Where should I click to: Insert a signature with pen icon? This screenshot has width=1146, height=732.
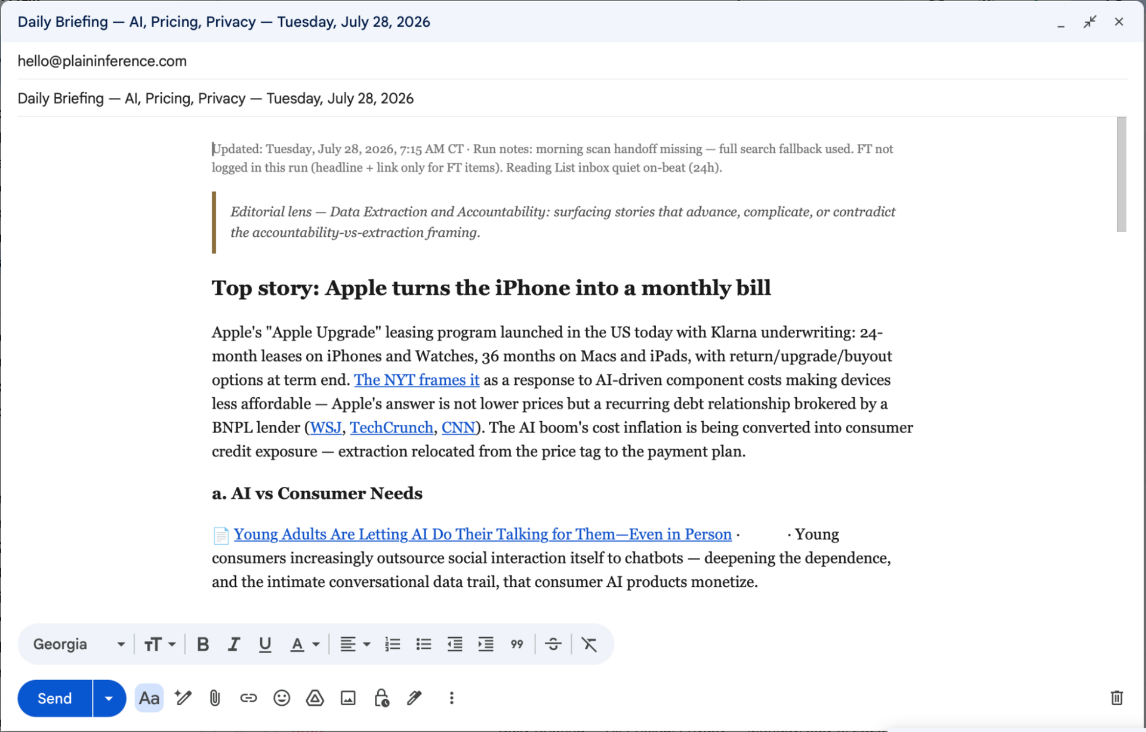(x=414, y=698)
